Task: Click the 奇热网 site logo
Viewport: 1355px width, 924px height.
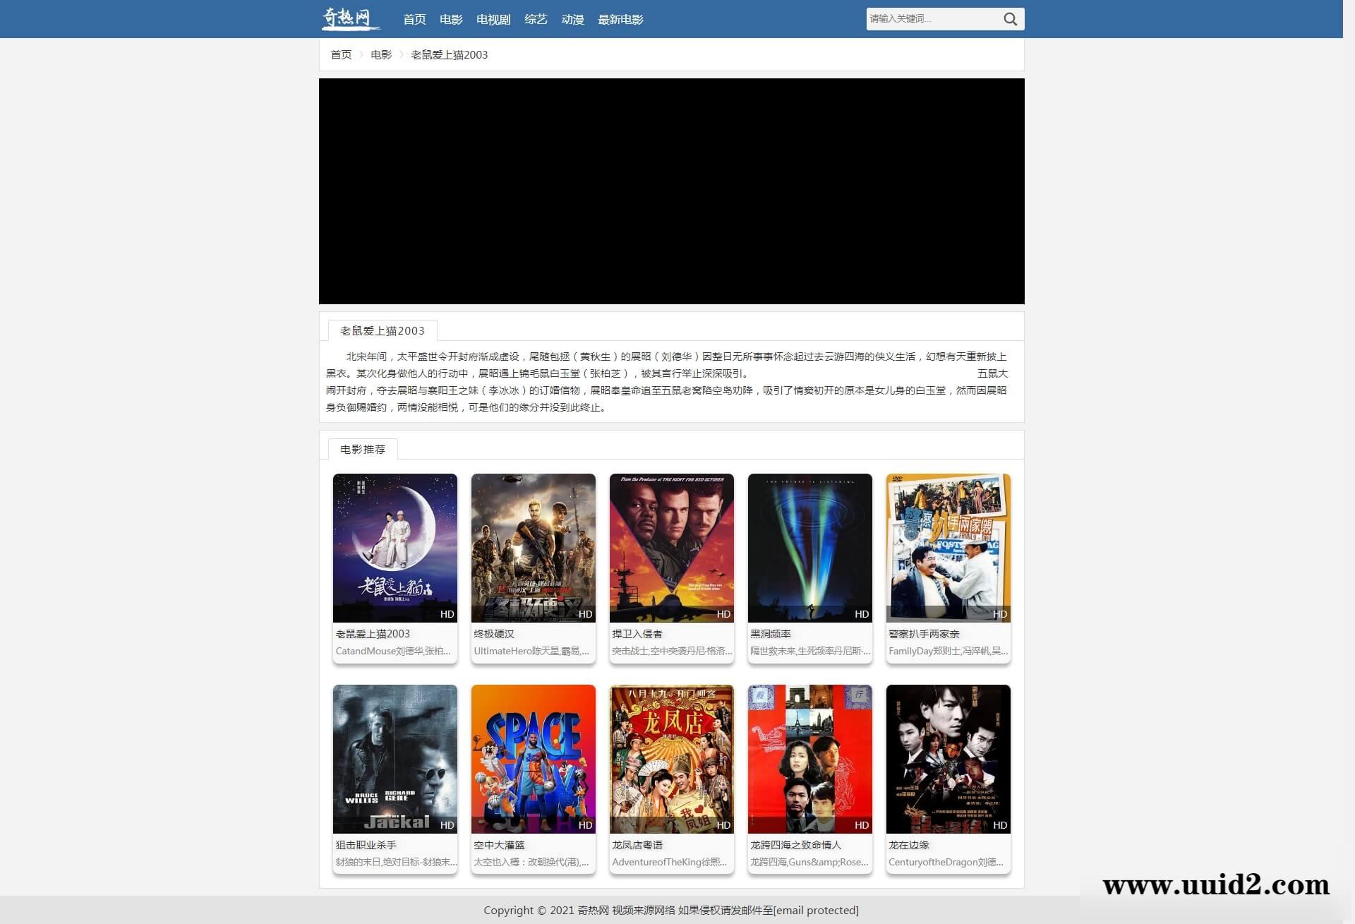Action: (350, 18)
